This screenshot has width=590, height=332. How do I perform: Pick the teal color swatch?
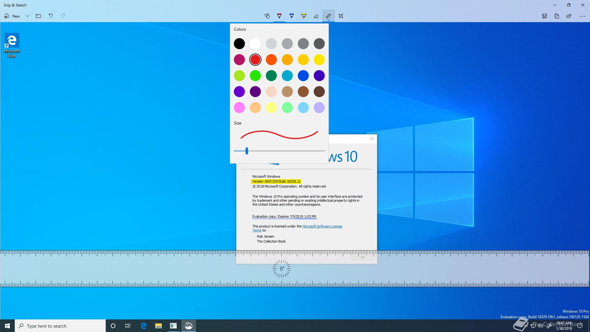tap(287, 76)
